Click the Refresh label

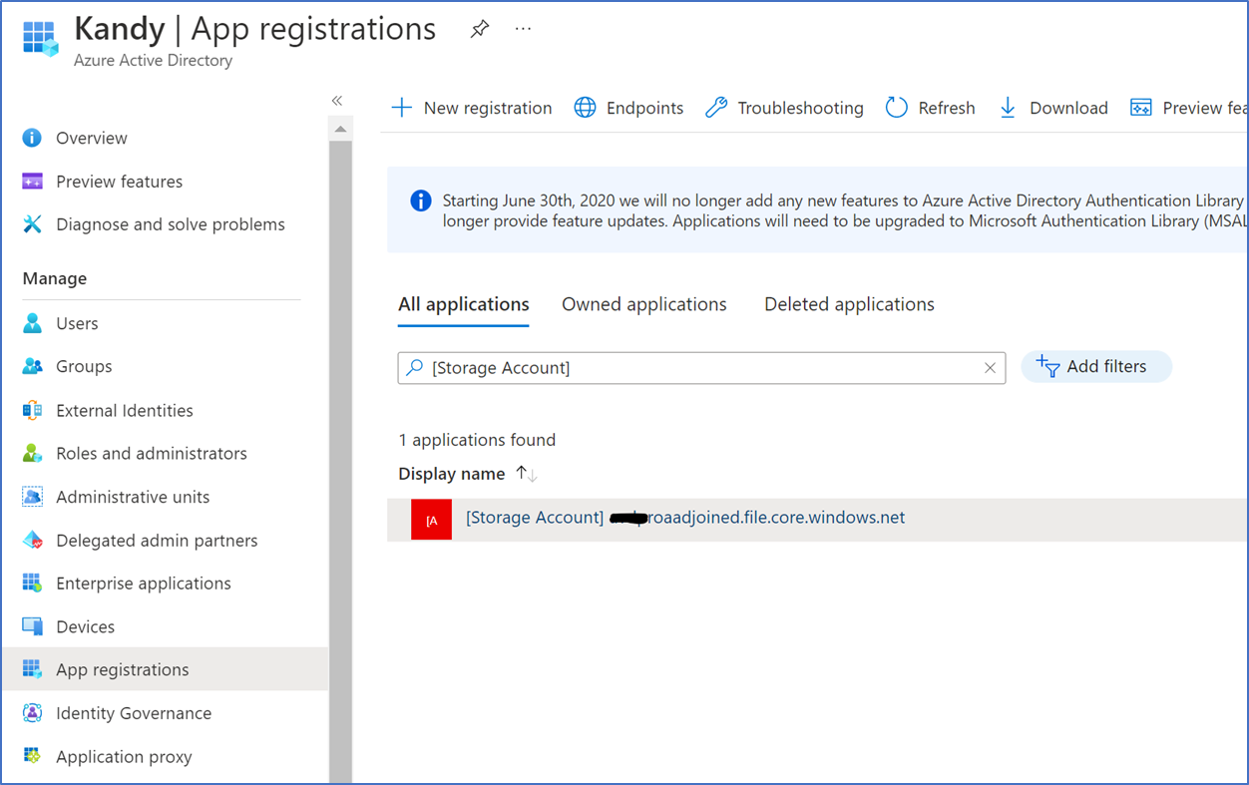pyautogui.click(x=947, y=108)
